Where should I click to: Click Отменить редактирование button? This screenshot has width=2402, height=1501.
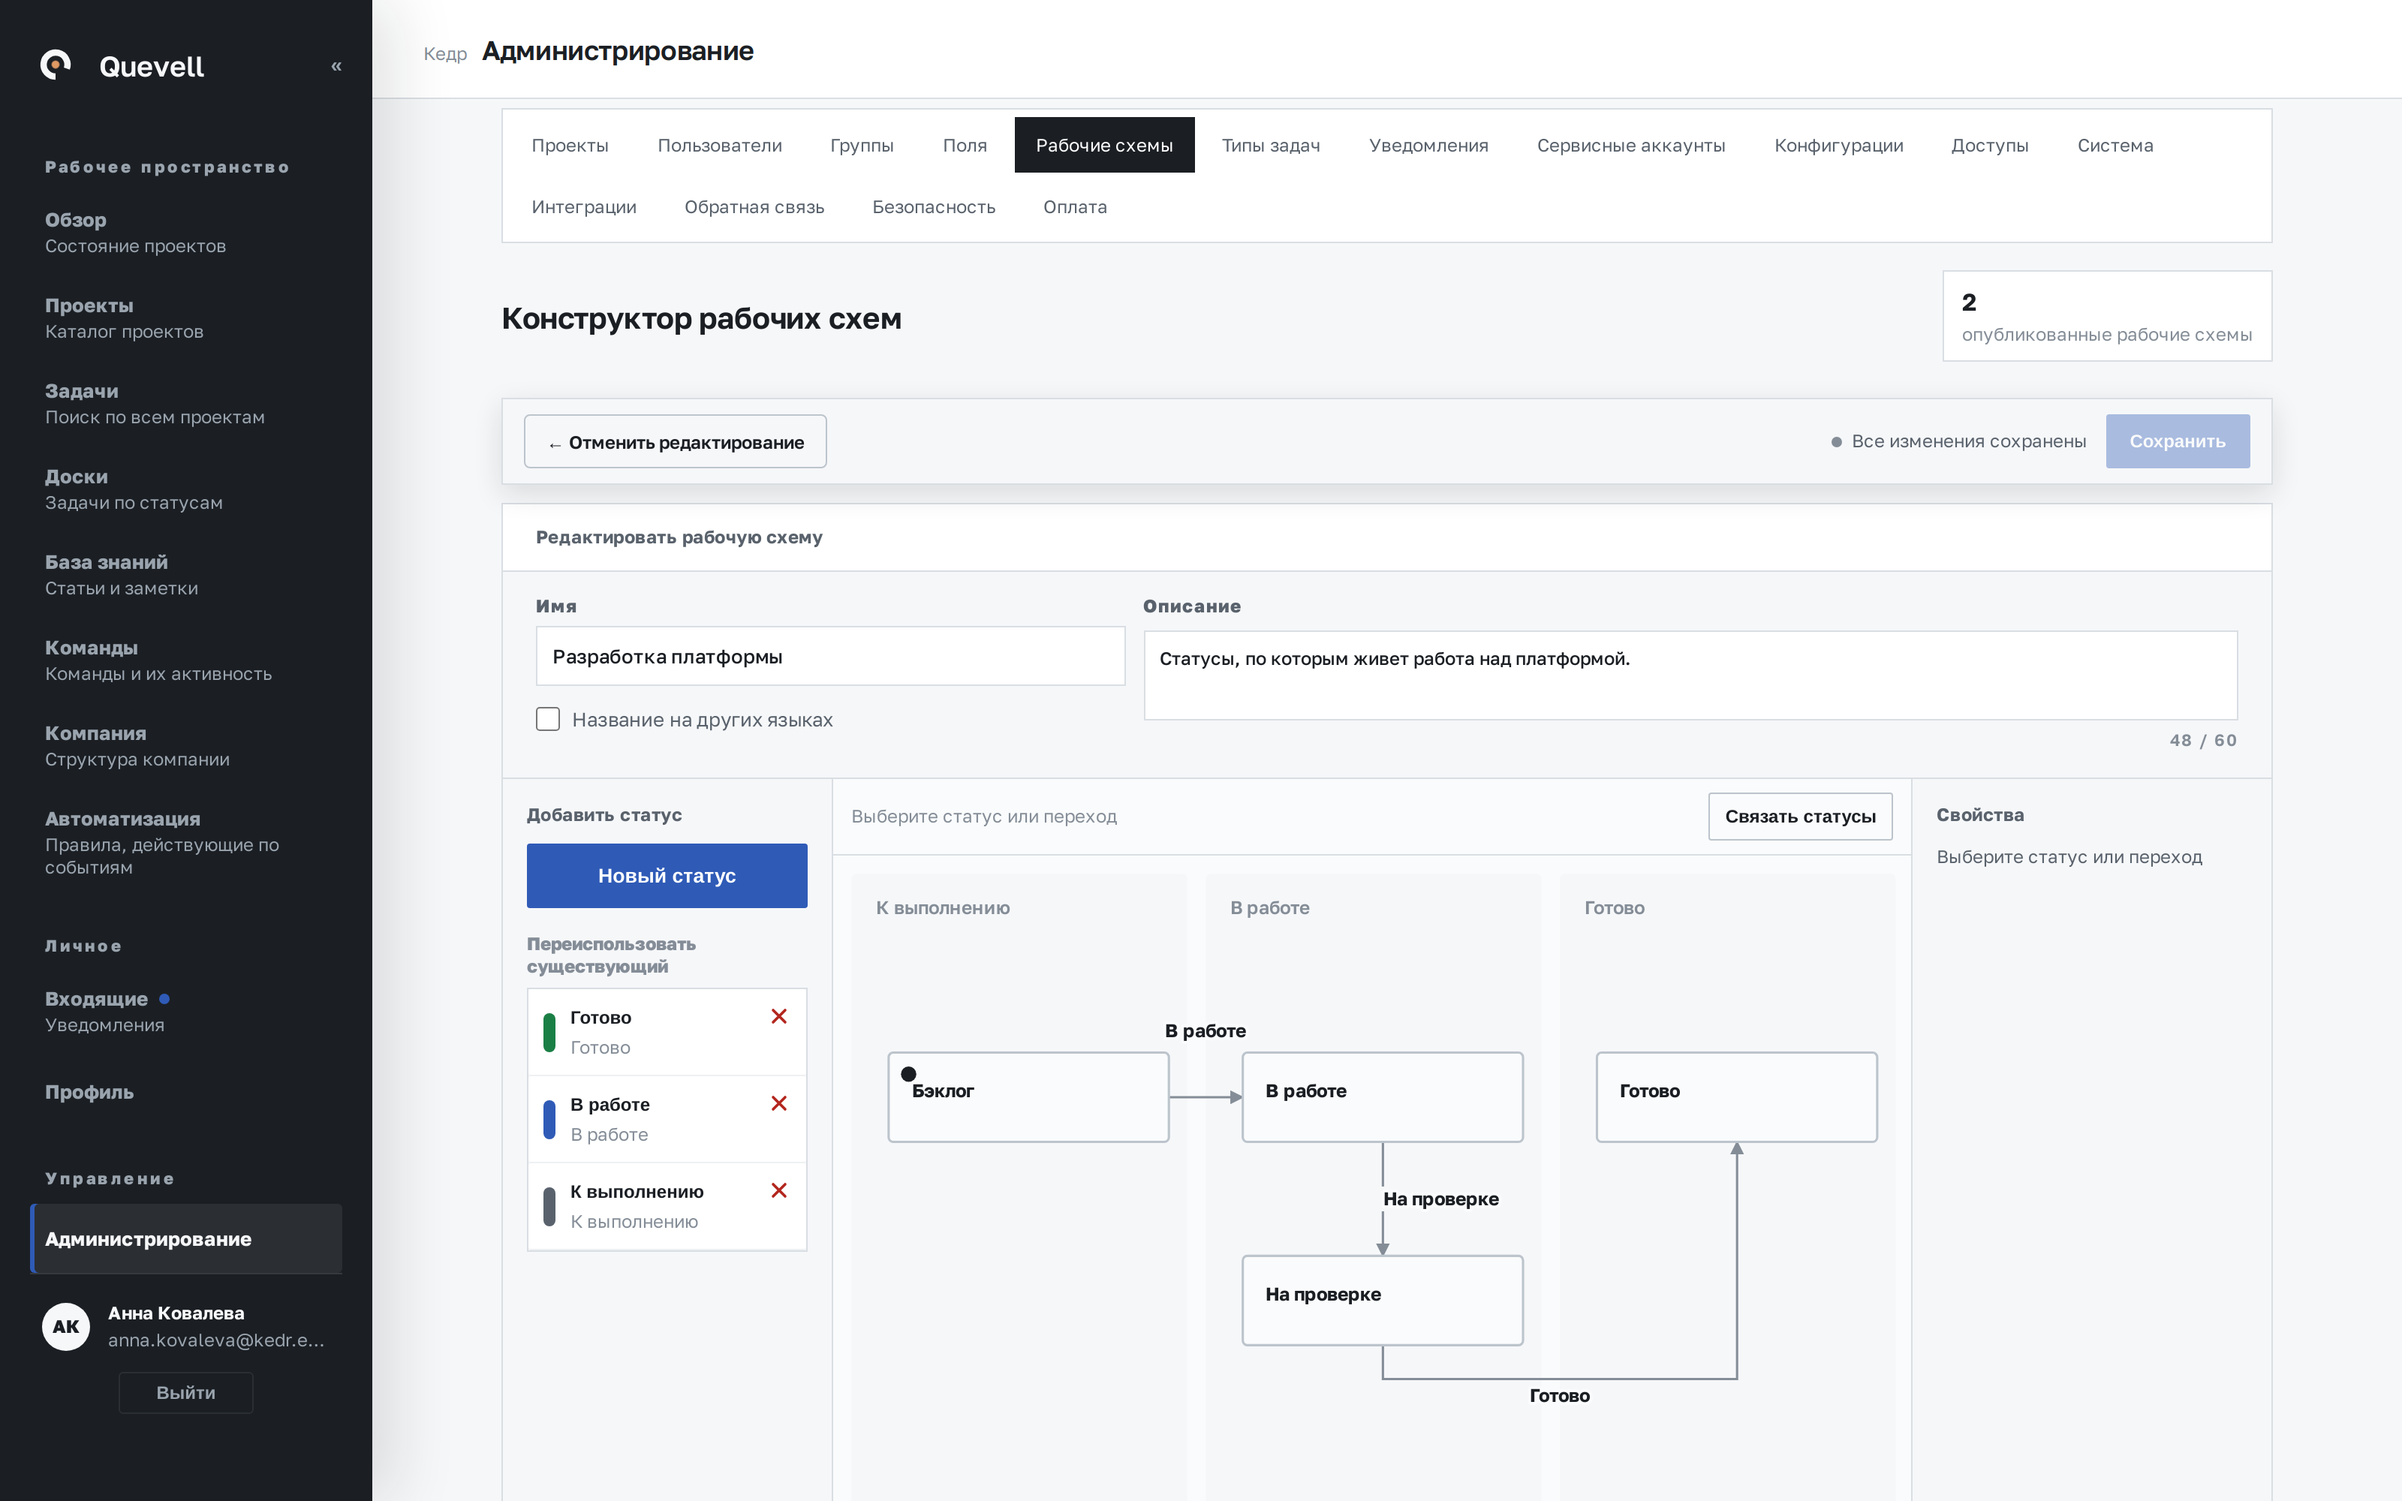pyautogui.click(x=675, y=442)
